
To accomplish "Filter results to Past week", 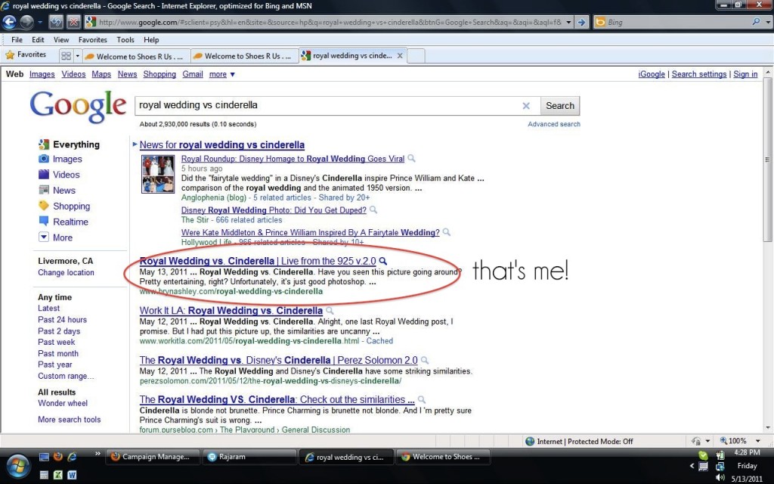I will pyautogui.click(x=57, y=342).
